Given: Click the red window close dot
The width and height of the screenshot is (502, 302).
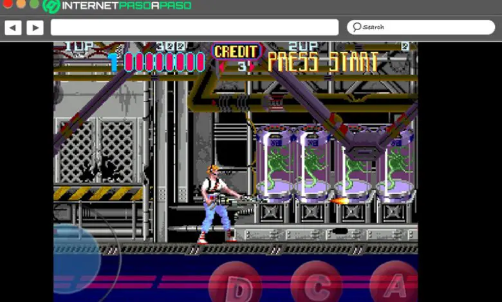Looking at the screenshot, I should tap(8, 3).
